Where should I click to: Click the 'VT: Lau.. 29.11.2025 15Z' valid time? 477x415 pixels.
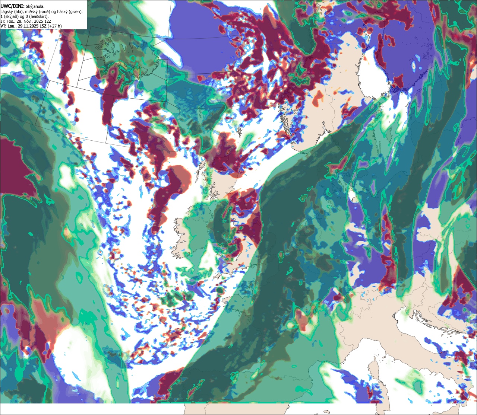(x=23, y=26)
